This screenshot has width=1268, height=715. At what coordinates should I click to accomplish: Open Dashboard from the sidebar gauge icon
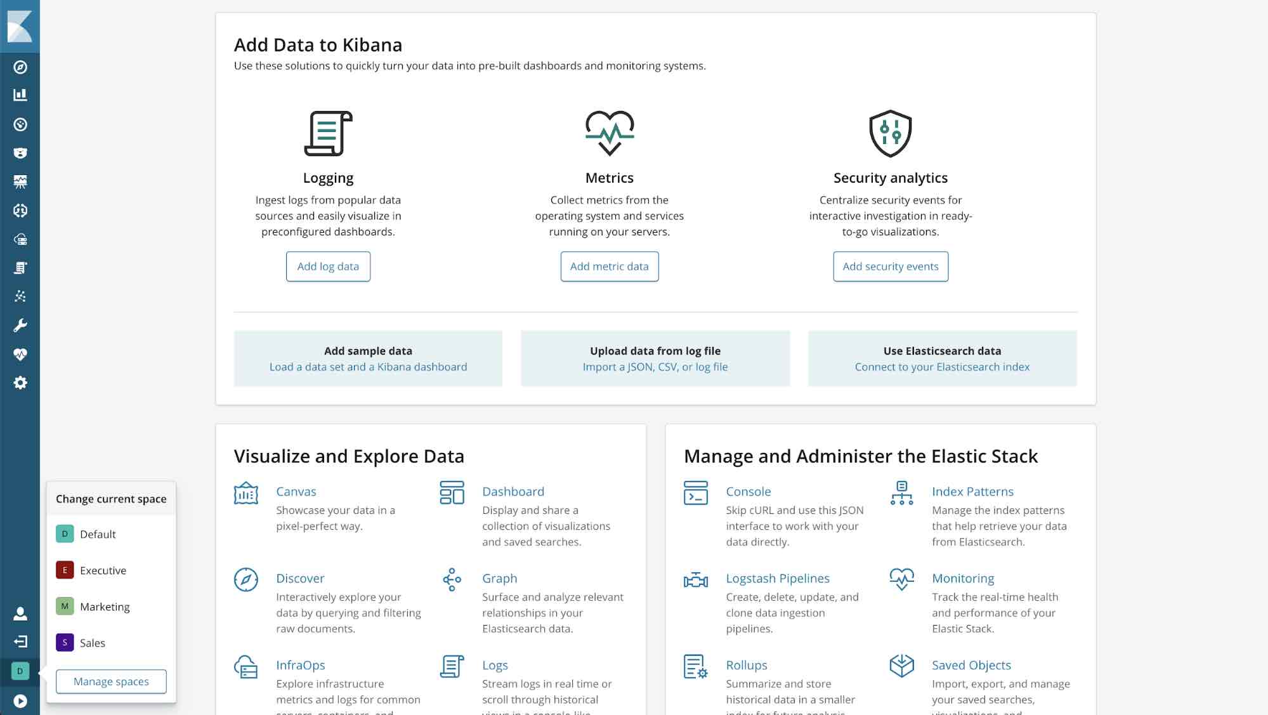click(20, 124)
